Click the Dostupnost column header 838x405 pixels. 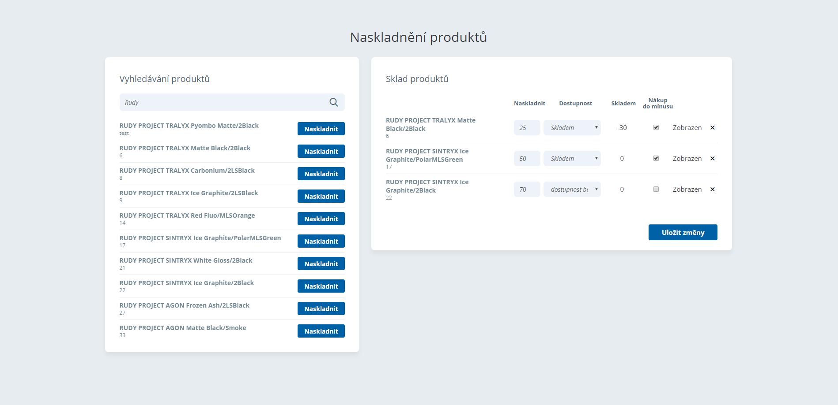[x=575, y=104]
